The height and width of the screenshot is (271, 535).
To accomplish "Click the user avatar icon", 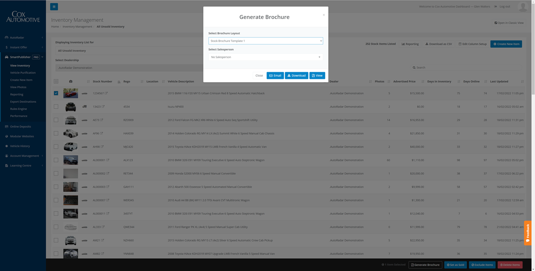I will point(523,7).
